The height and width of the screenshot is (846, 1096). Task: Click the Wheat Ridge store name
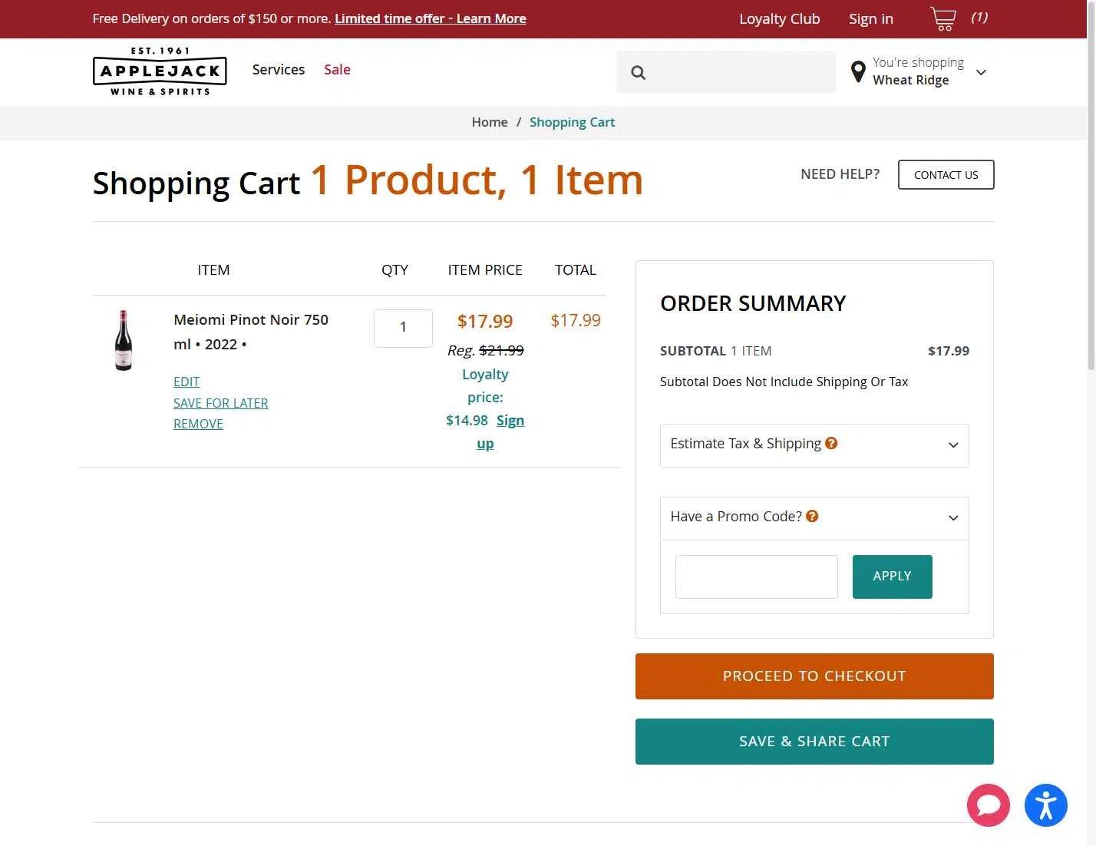click(911, 81)
